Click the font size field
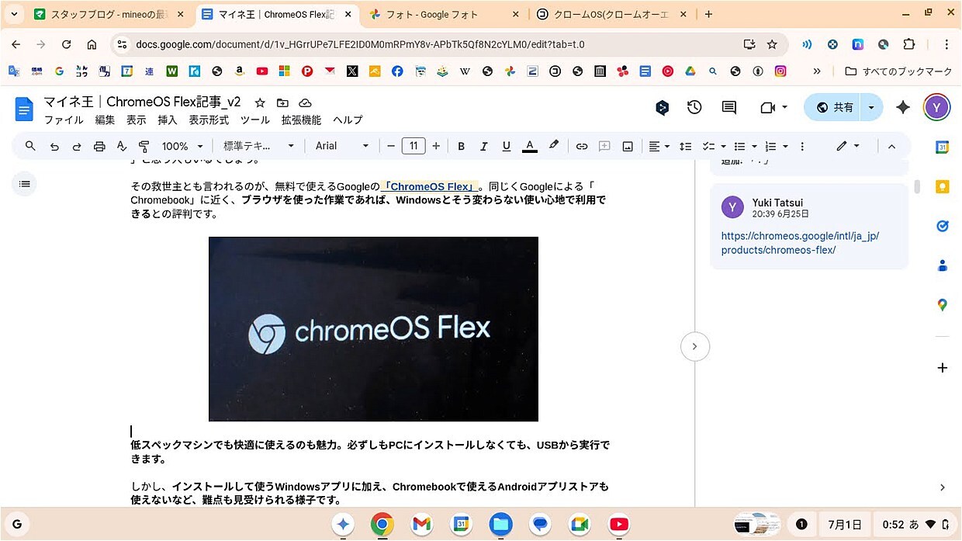The image size is (962, 541). point(414,146)
